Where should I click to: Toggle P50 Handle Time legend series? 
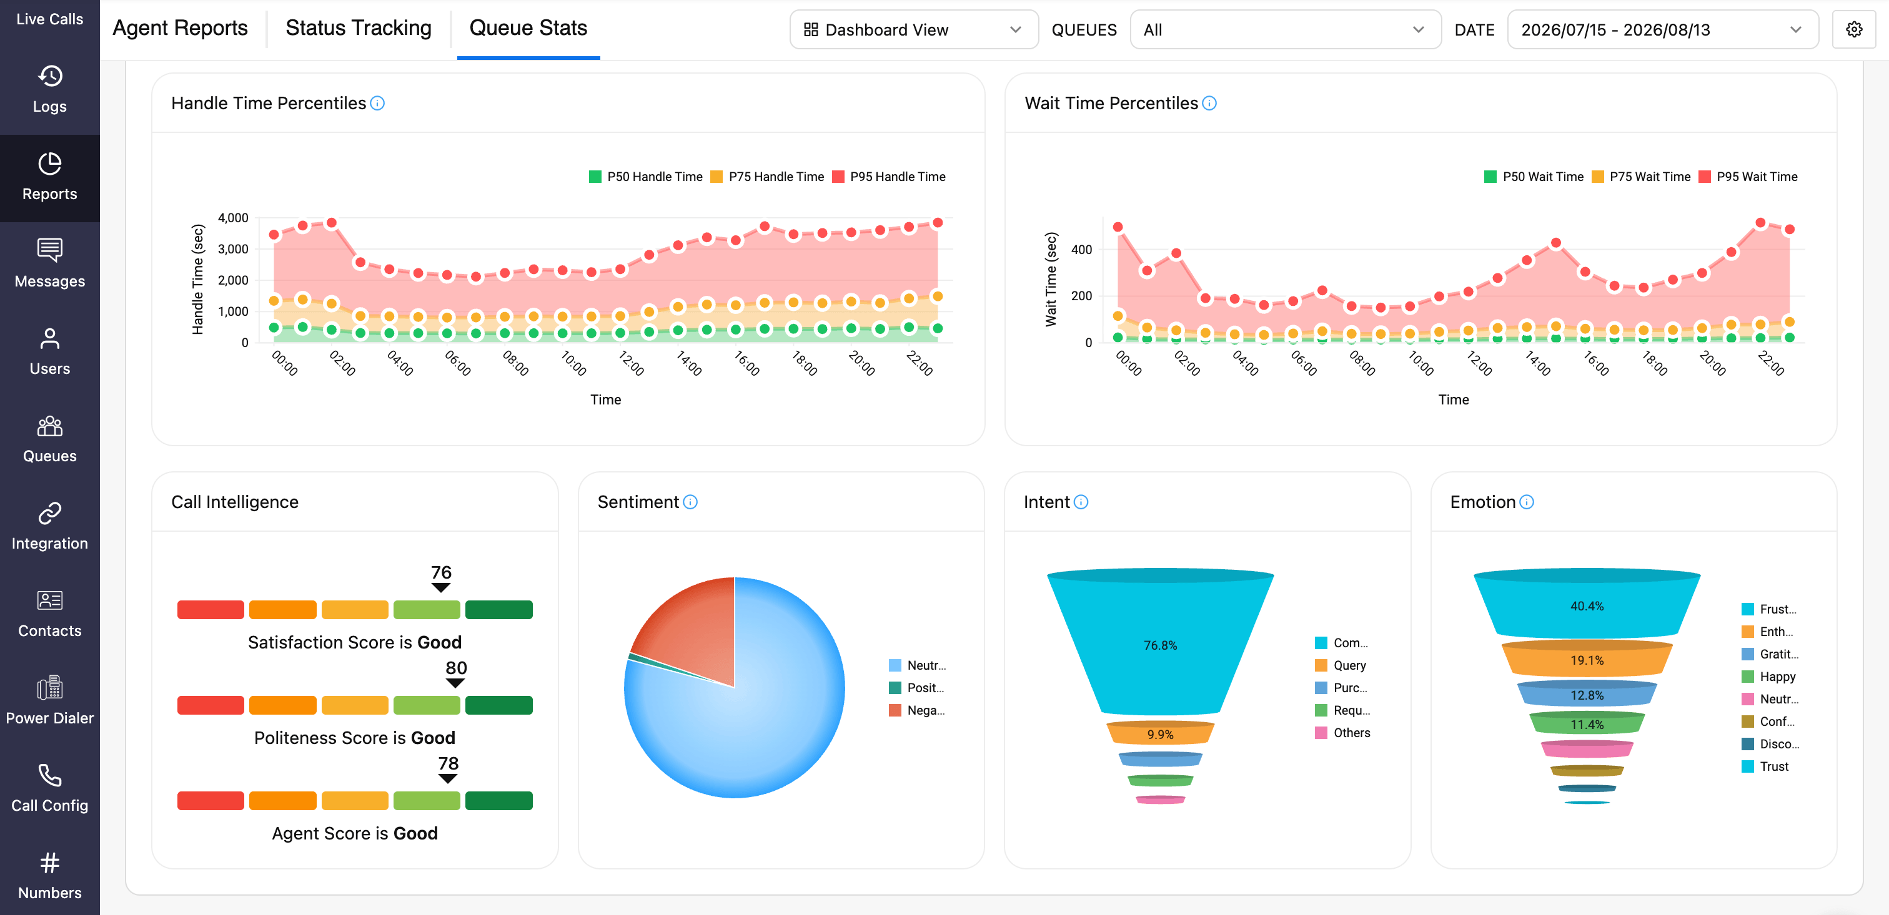[x=645, y=177]
